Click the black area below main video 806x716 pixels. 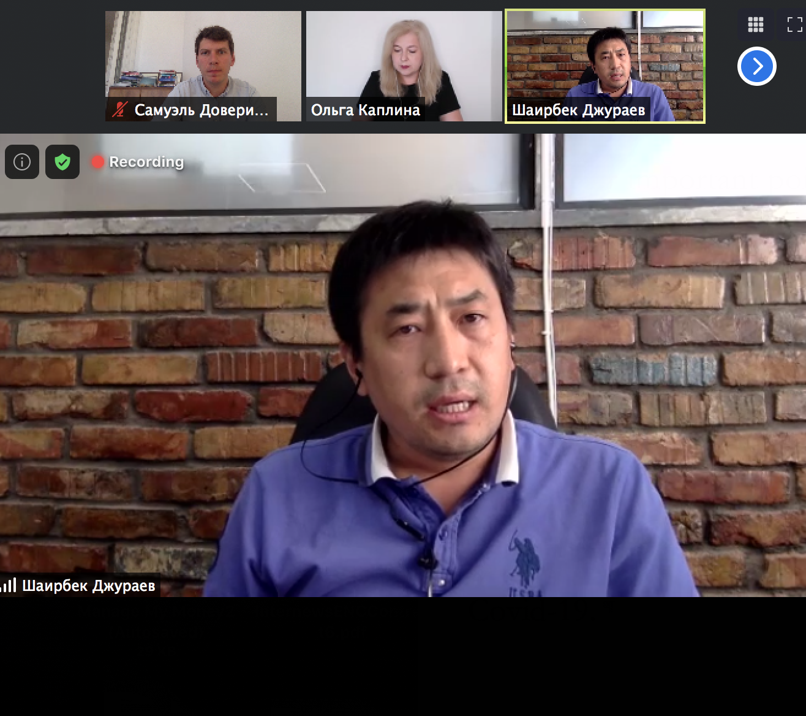(403, 656)
